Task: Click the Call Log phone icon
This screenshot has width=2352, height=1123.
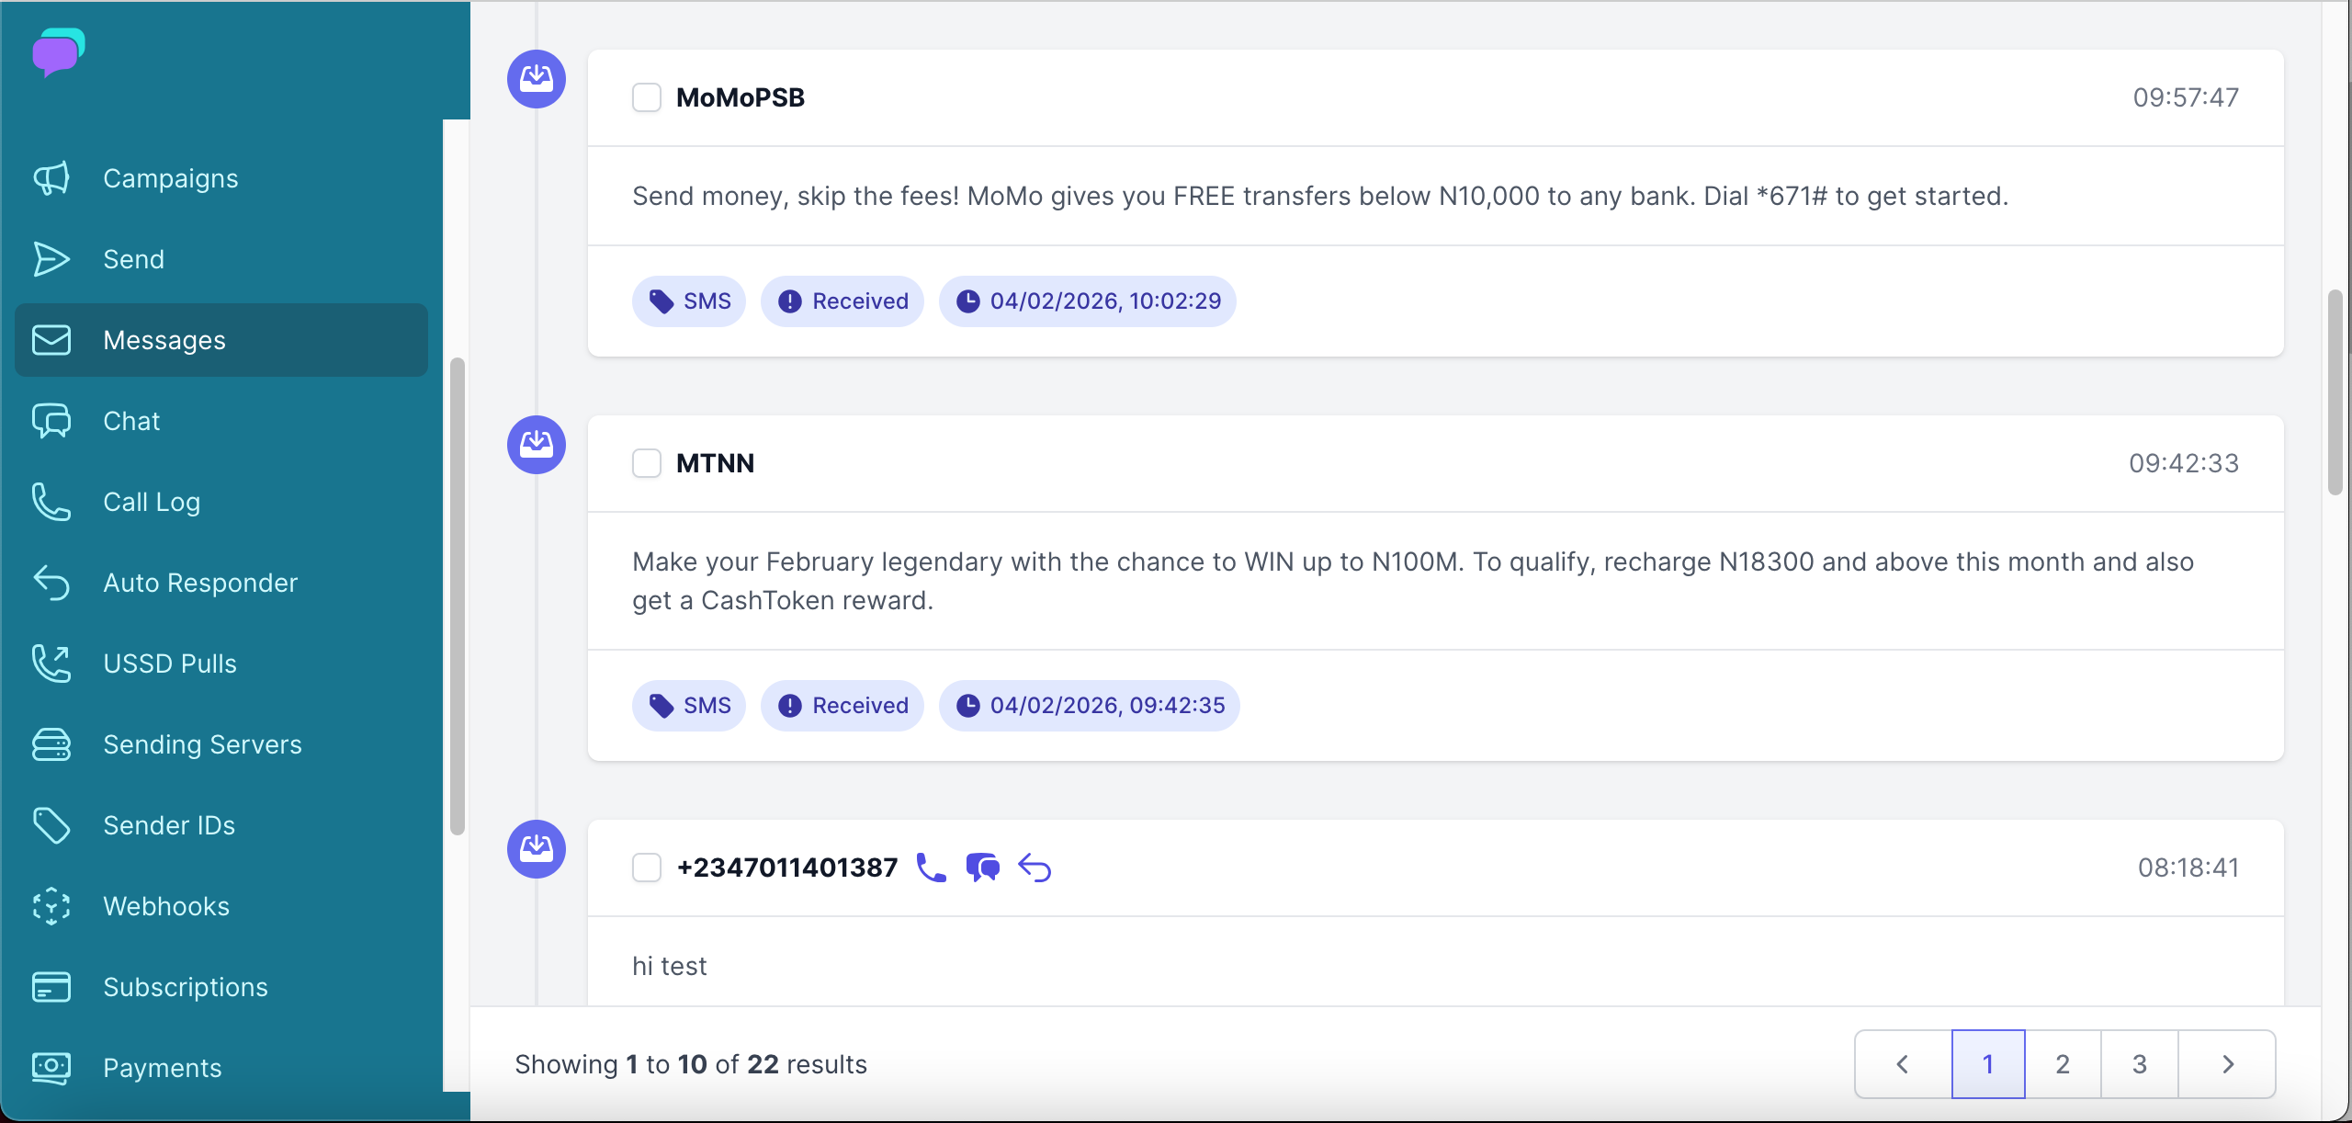Action: click(52, 502)
